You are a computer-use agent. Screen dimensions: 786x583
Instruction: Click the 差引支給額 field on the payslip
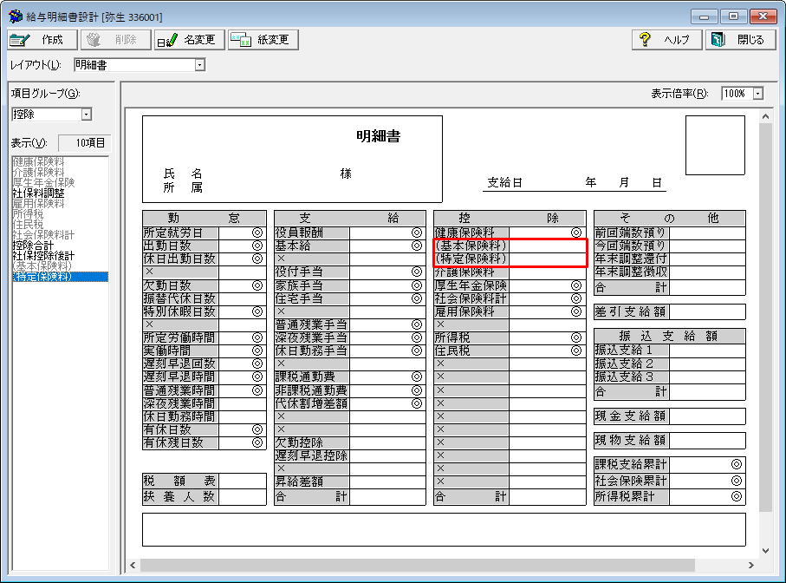coord(632,311)
